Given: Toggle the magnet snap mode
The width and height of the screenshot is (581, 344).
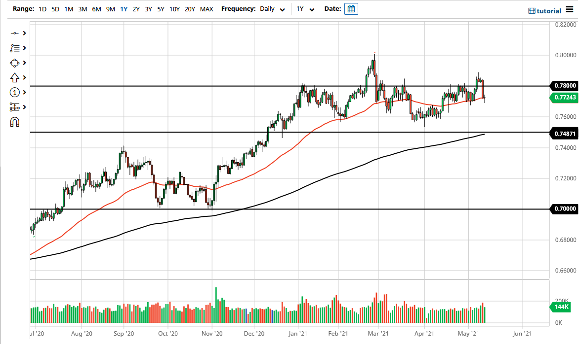Looking at the screenshot, I should tap(15, 122).
